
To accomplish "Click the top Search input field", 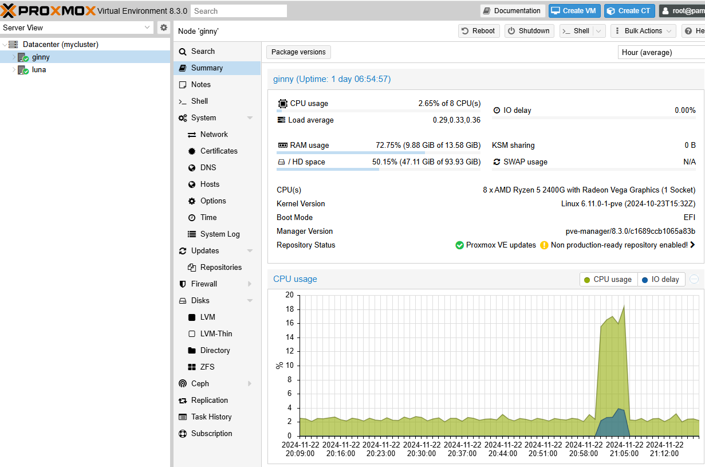I will click(x=238, y=11).
